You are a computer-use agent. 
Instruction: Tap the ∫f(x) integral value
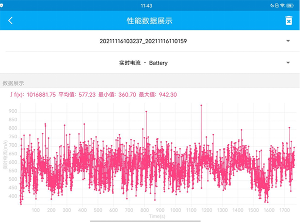32,94
